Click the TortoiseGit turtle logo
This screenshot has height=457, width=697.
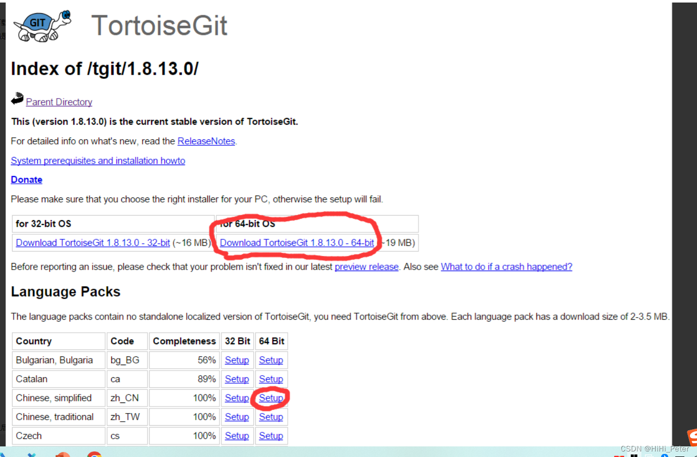coord(42,26)
